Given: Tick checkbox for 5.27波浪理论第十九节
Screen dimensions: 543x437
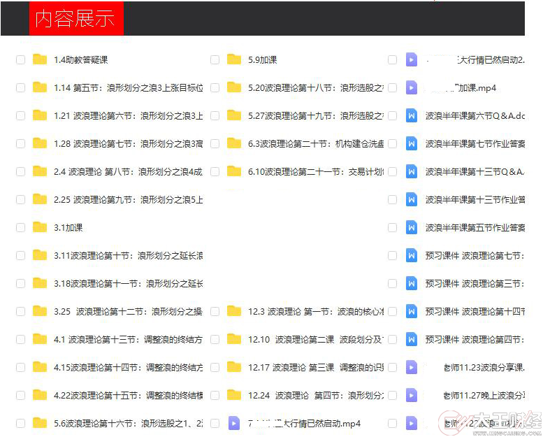Looking at the screenshot, I should pyautogui.click(x=215, y=115).
